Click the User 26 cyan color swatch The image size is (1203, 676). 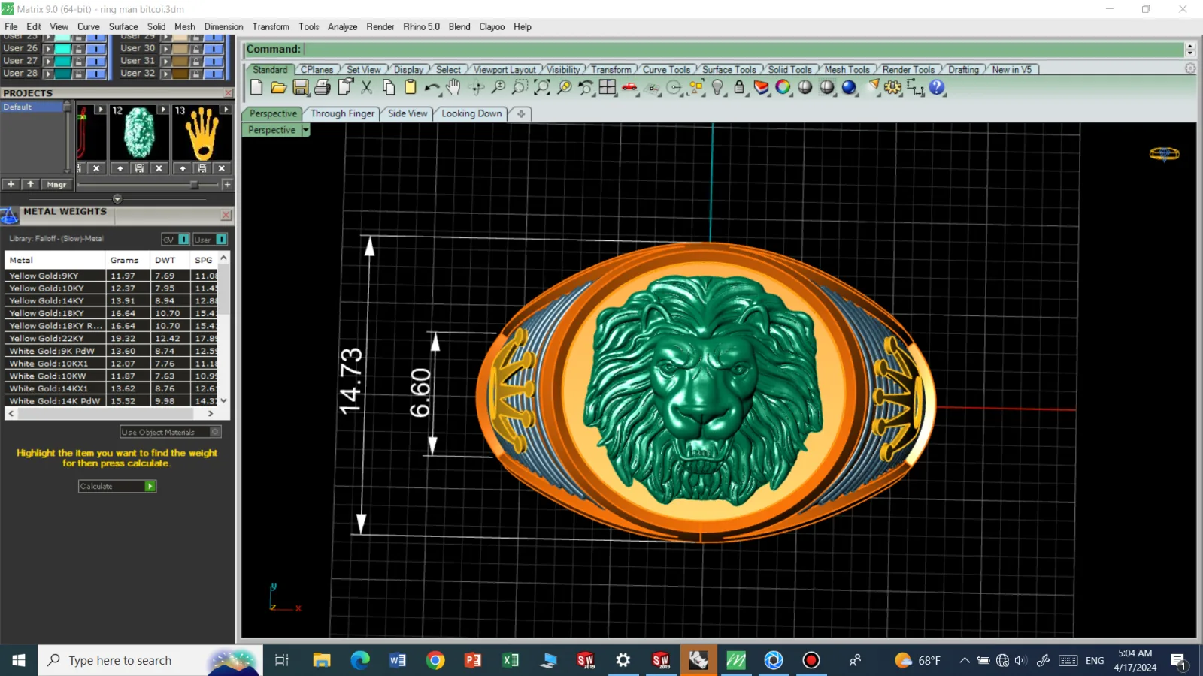(x=62, y=48)
